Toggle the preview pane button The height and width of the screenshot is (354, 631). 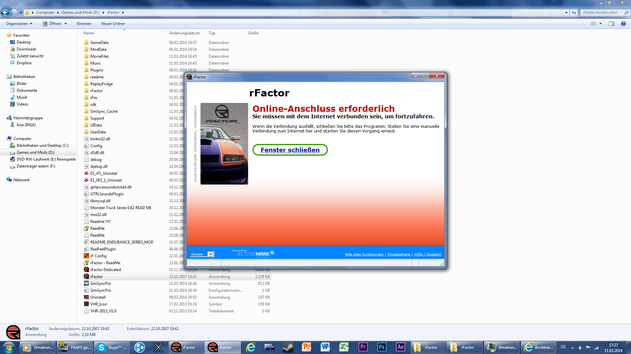[612, 24]
